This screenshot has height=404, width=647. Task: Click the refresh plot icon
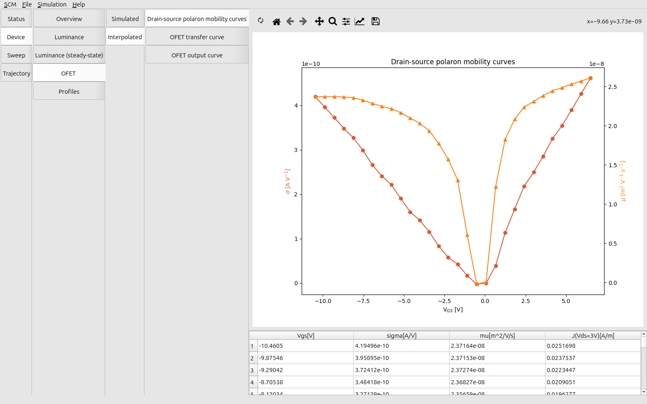tap(261, 21)
